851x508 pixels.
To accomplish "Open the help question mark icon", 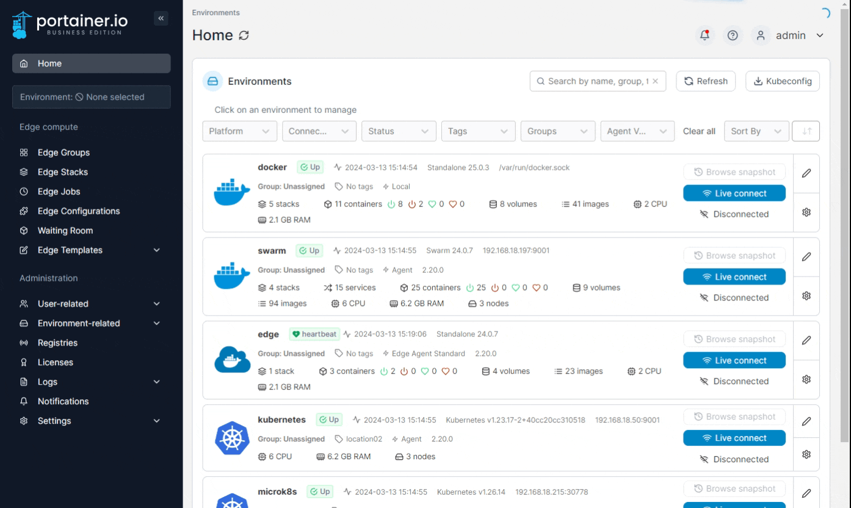I will [733, 35].
